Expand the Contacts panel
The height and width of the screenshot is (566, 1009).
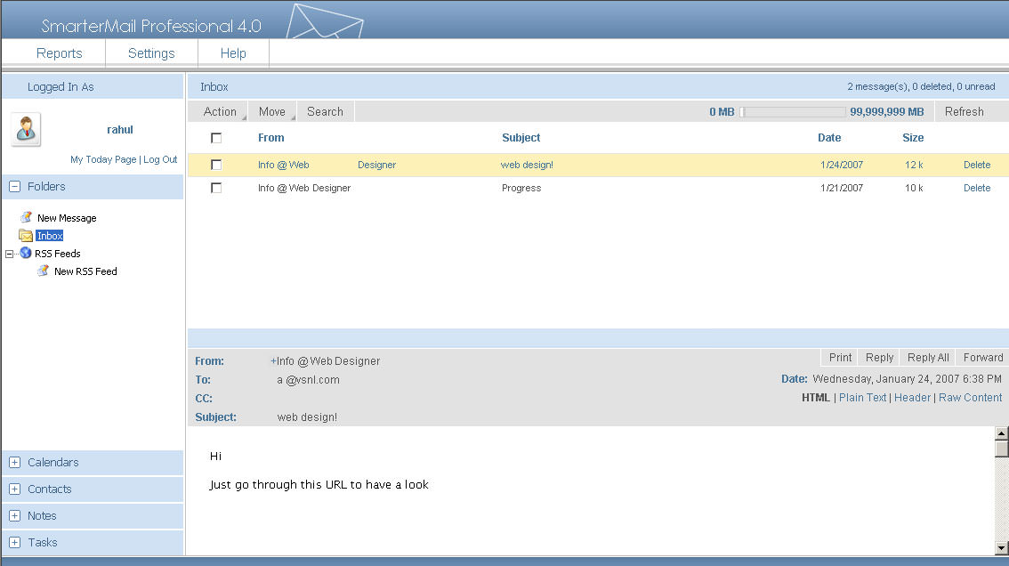coord(13,489)
